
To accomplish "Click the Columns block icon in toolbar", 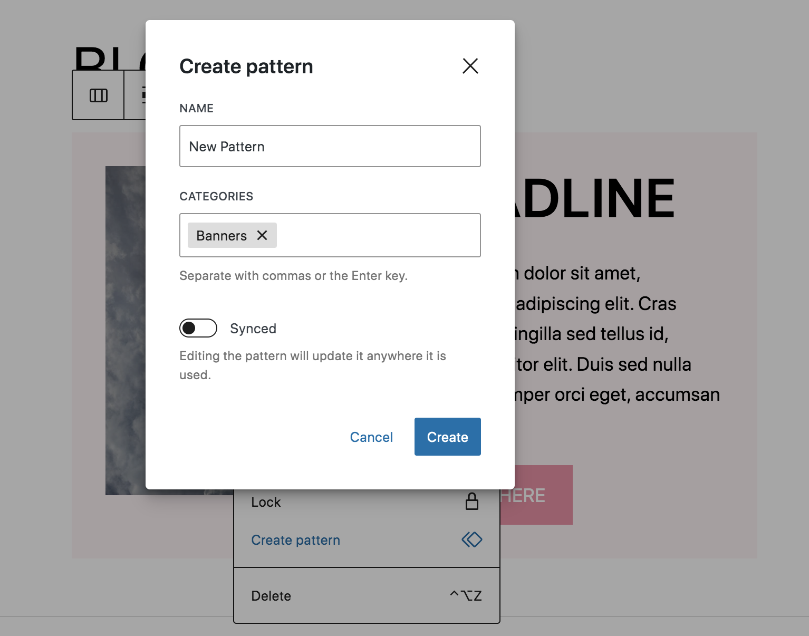I will point(99,95).
